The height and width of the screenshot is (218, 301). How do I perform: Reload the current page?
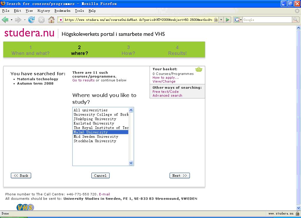point(31,20)
